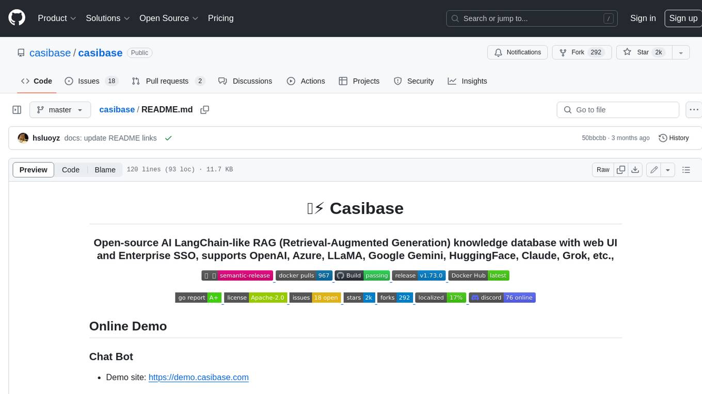Click issues 18 open badge
Image resolution: width=702 pixels, height=394 pixels.
tap(315, 298)
